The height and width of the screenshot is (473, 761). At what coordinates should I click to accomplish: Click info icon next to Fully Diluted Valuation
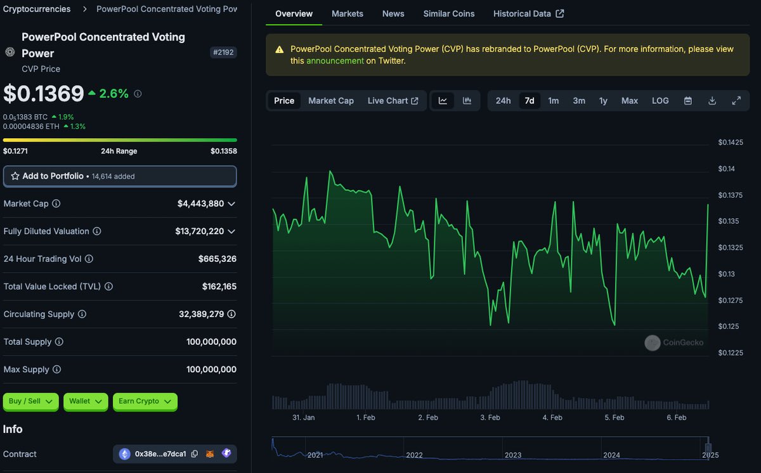[x=97, y=231]
